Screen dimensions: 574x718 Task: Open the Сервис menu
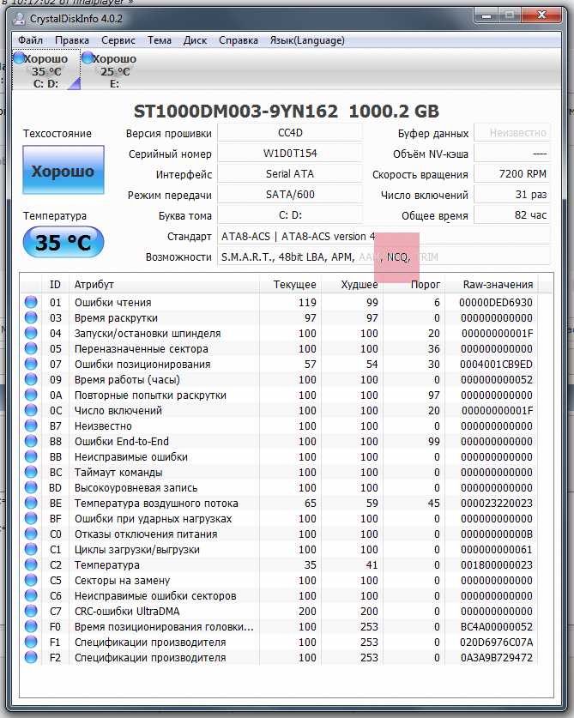[118, 40]
